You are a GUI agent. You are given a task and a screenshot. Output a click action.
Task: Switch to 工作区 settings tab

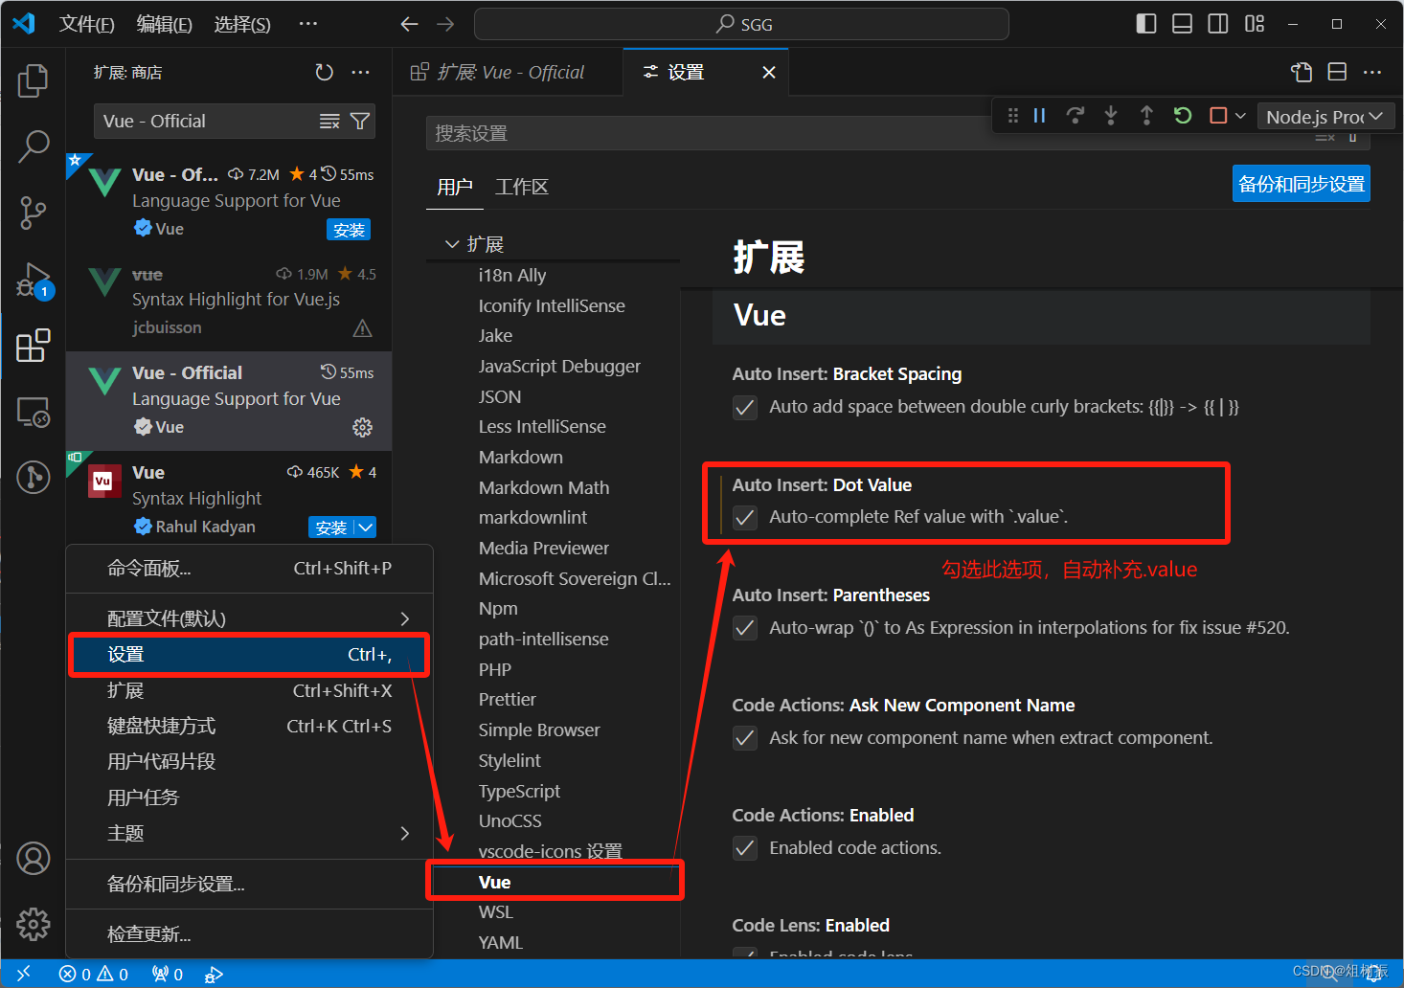pos(521,187)
